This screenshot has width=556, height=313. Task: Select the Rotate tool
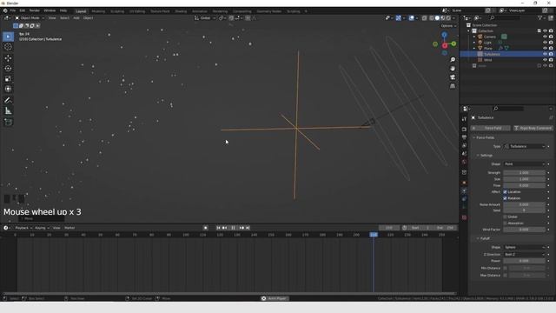pyautogui.click(x=8, y=68)
